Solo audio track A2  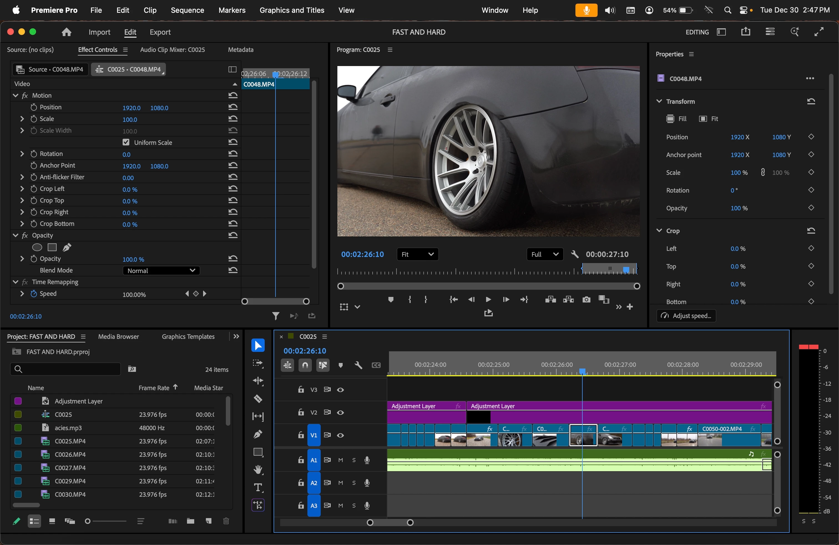(x=354, y=483)
